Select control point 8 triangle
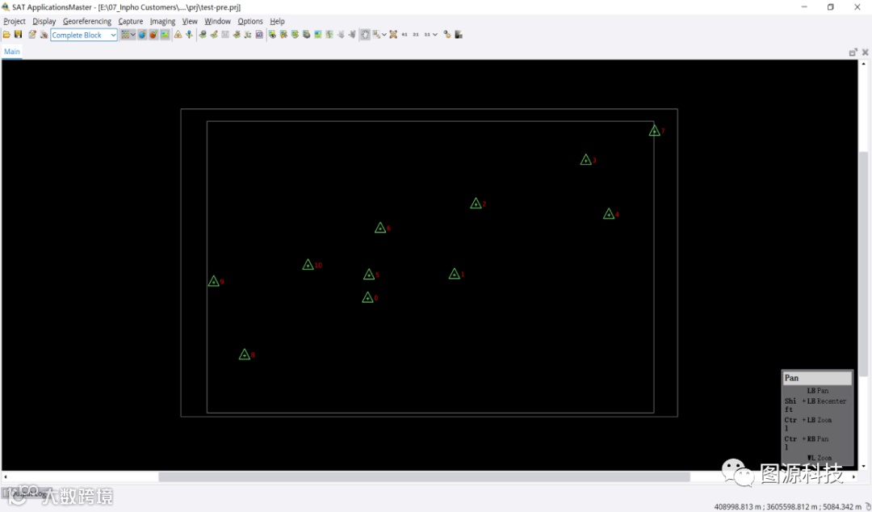Image resolution: width=872 pixels, height=512 pixels. coord(244,355)
